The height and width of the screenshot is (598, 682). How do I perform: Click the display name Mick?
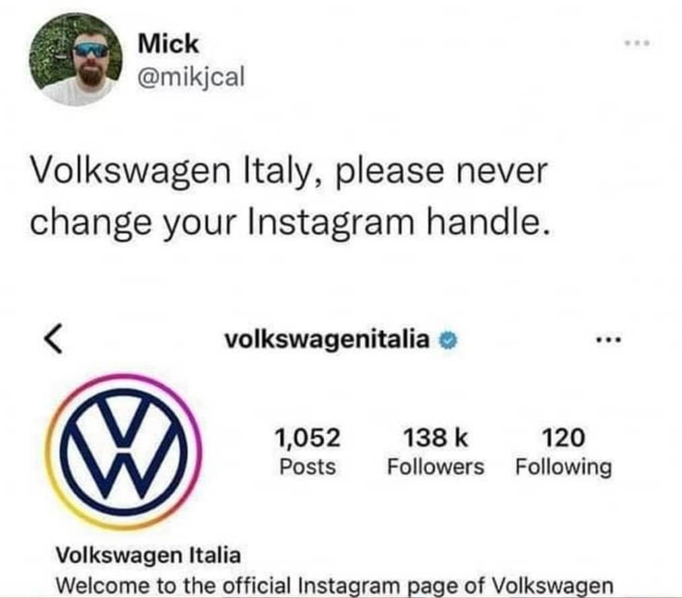168,44
